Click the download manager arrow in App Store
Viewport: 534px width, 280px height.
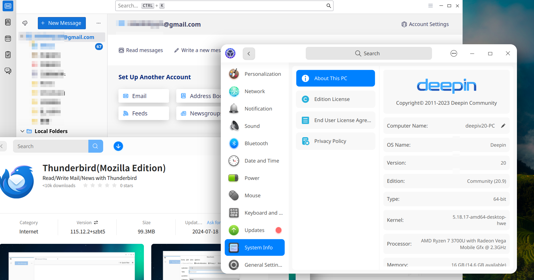tap(118, 146)
